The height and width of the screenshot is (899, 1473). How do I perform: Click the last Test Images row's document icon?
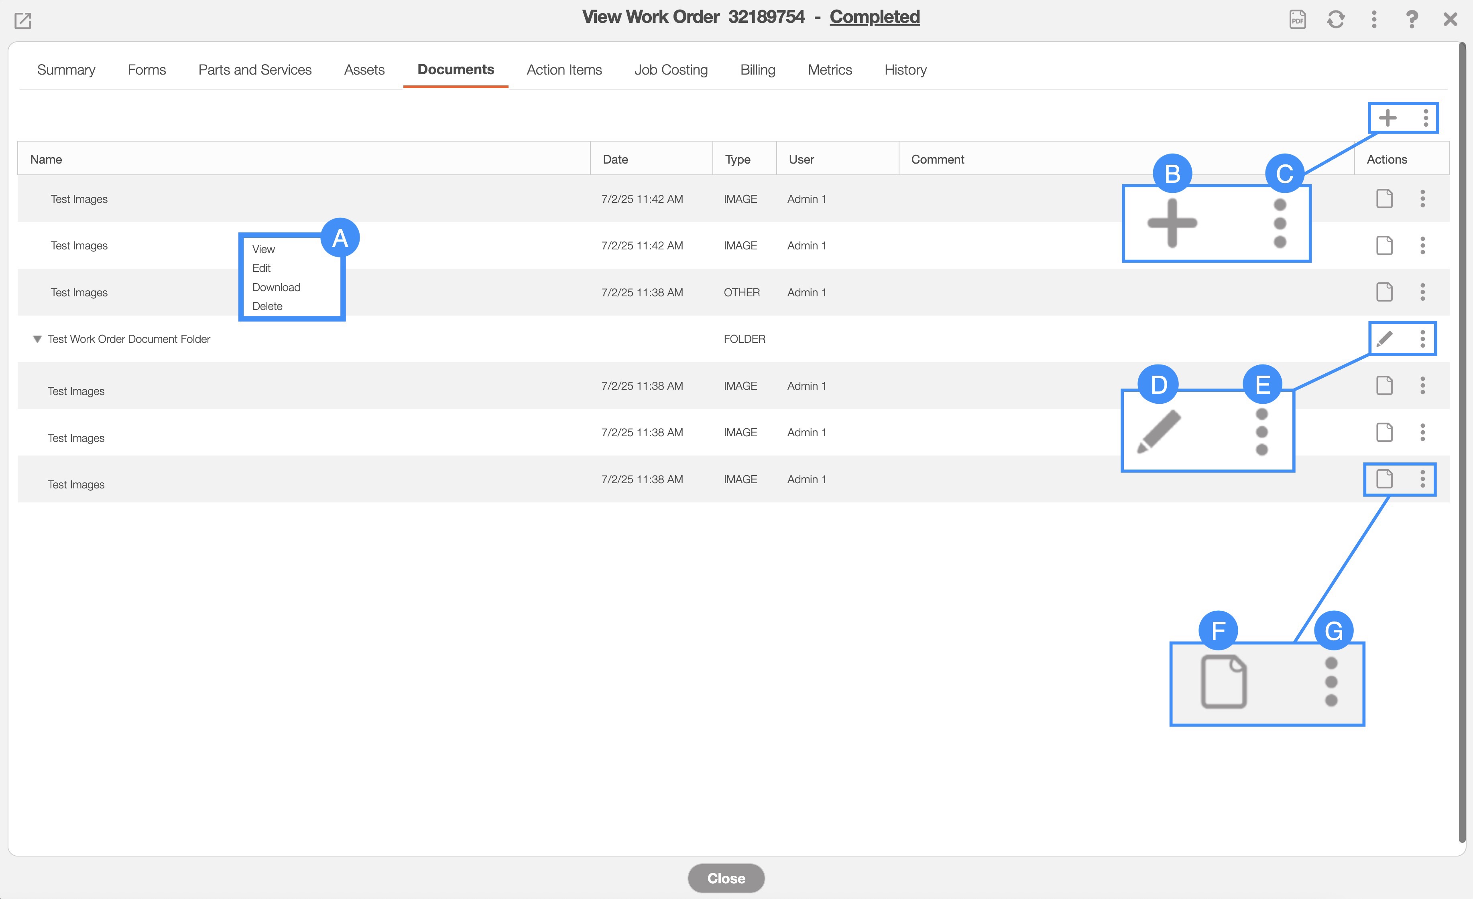point(1385,478)
